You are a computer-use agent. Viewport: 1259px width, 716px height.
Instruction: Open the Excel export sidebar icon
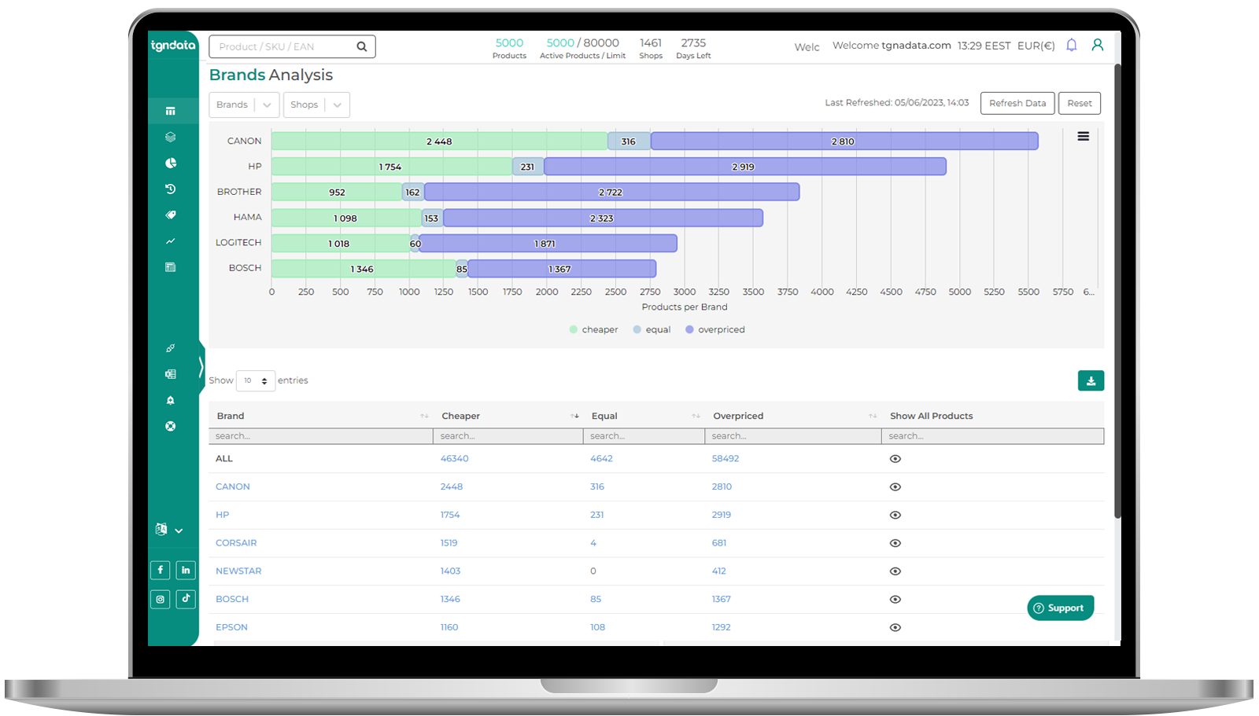coord(170,374)
